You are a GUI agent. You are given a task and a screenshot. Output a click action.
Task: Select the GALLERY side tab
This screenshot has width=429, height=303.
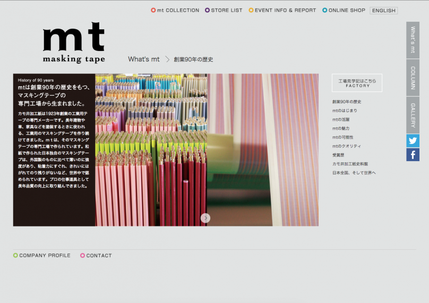413,115
